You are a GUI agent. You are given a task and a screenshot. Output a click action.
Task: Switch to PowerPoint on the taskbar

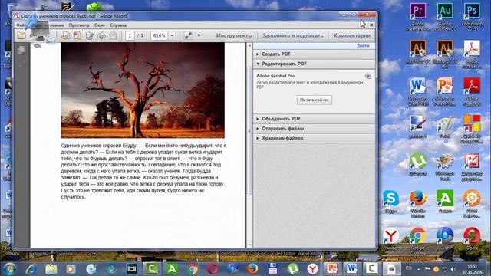(x=331, y=269)
